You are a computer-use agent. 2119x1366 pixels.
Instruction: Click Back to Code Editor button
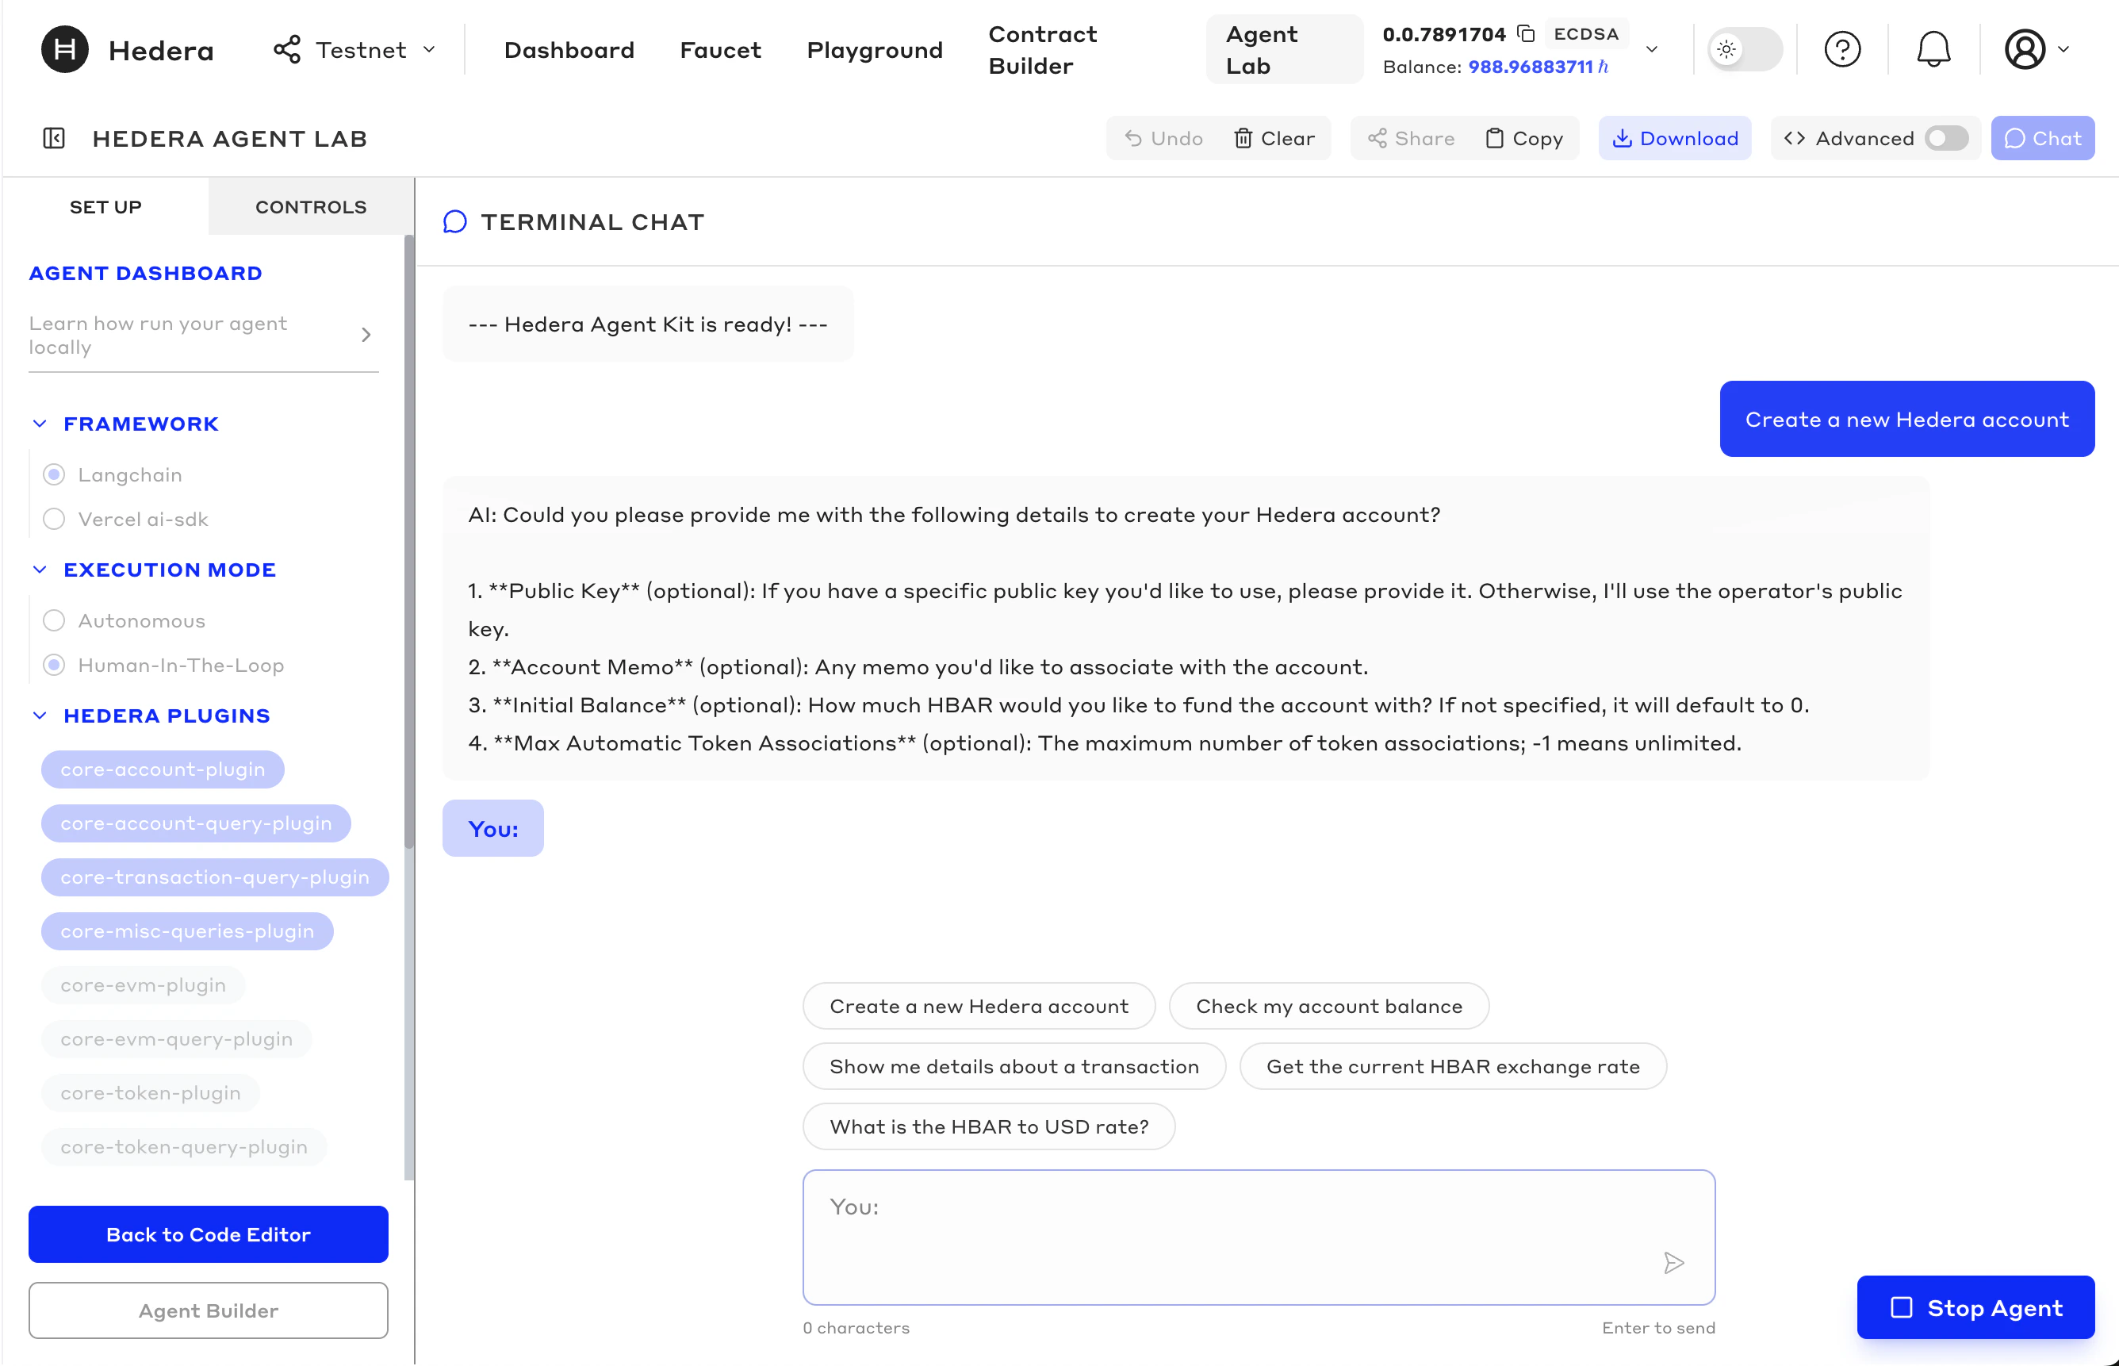tap(209, 1234)
